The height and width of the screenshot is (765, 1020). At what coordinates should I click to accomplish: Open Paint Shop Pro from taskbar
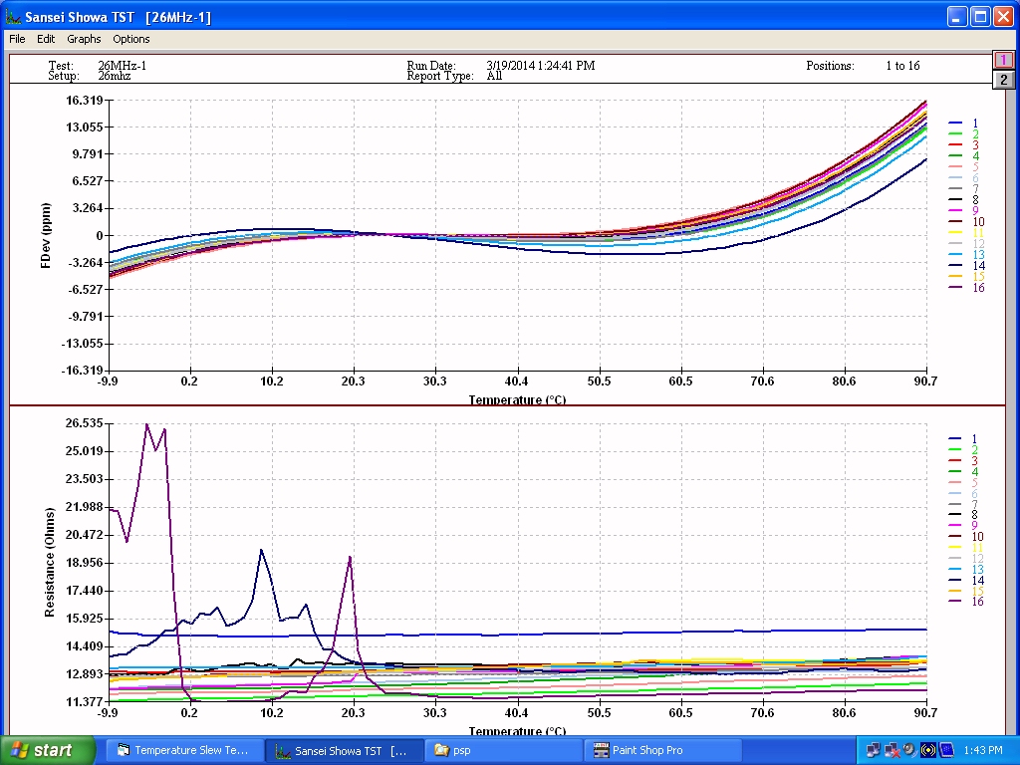tap(660, 750)
